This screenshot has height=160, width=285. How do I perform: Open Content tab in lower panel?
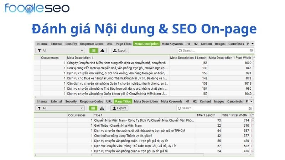click(x=206, y=101)
